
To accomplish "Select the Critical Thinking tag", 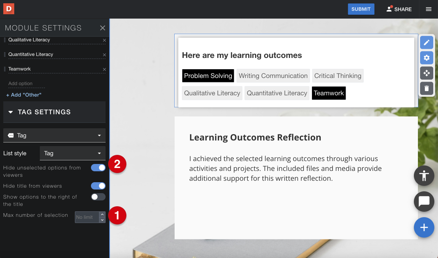I will (338, 76).
